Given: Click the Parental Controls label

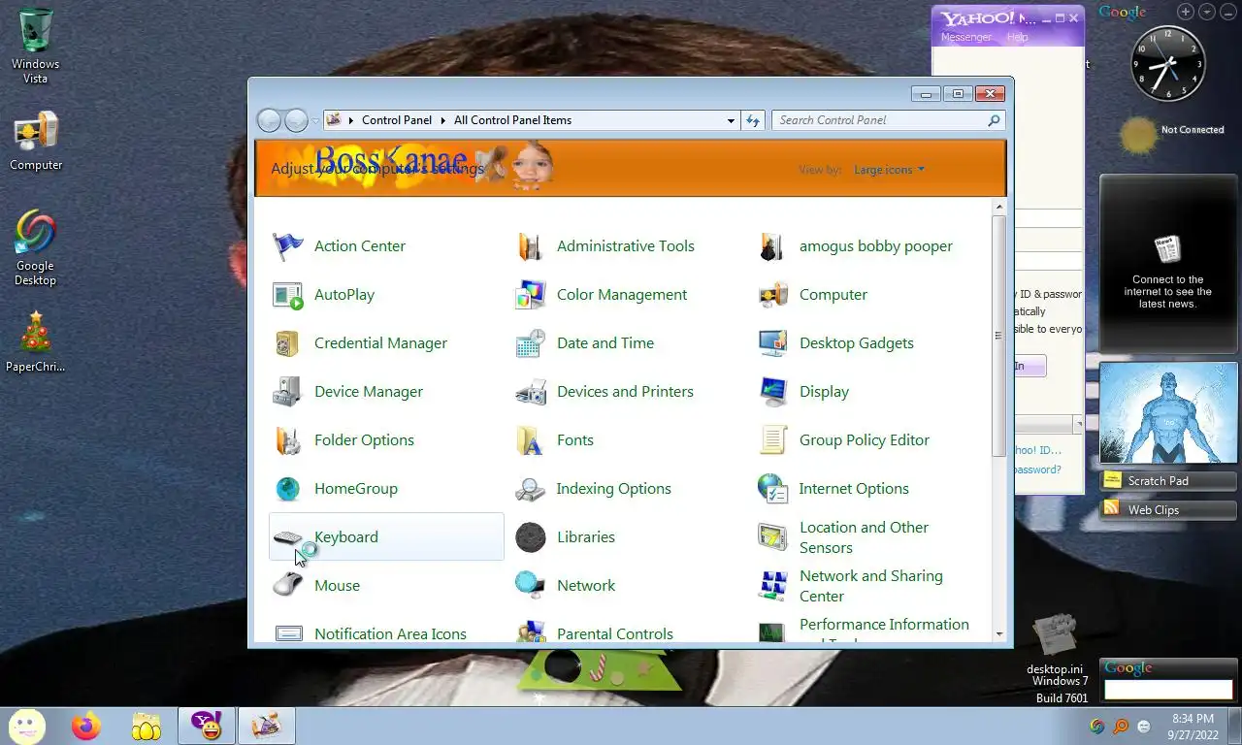Looking at the screenshot, I should point(615,633).
